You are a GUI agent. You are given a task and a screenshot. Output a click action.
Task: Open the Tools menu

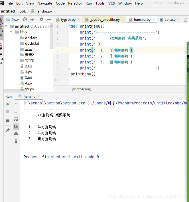100,3
